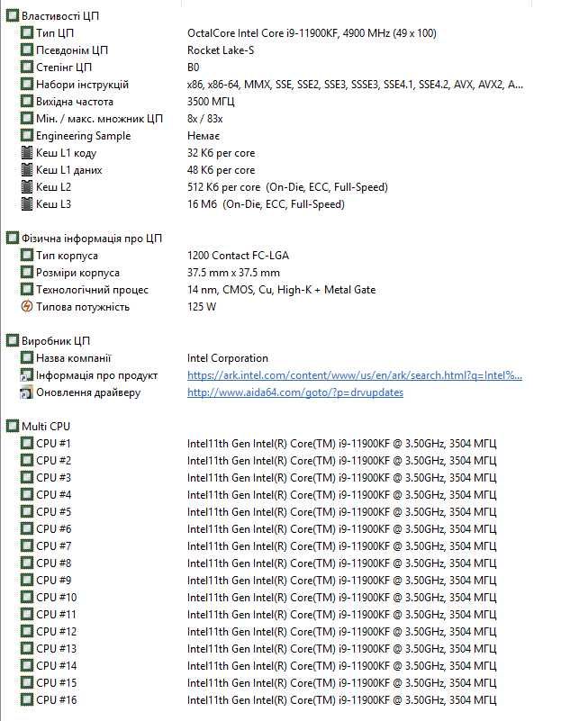The height and width of the screenshot is (721, 579).
Task: Click the 'B0' stepping value
Action: [x=194, y=68]
